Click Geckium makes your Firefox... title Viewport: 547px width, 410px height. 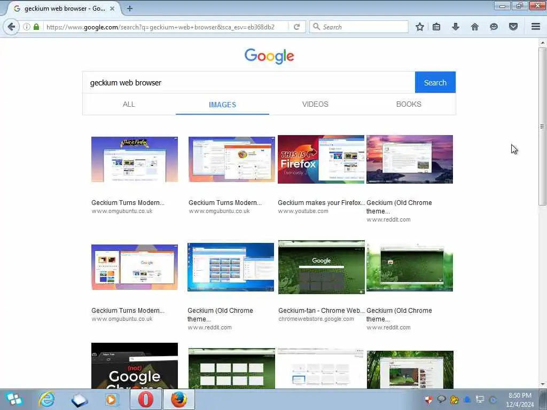click(321, 203)
